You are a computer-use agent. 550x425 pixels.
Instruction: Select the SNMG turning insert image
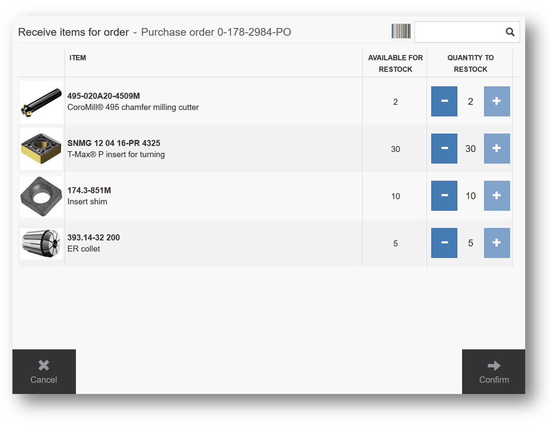[x=41, y=149]
